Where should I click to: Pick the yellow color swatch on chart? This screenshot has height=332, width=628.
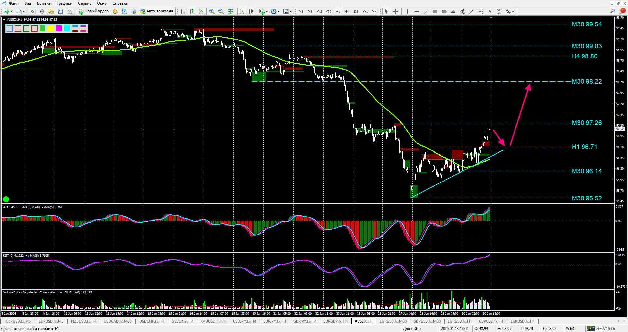tap(51, 28)
